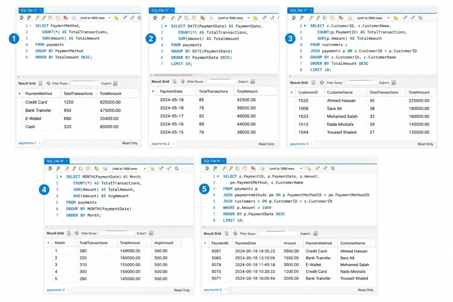The width and height of the screenshot is (453, 302).
Task: Click the find magnifier icon at SQL File 3 toolbar end
Action: pyautogui.click(x=420, y=18)
